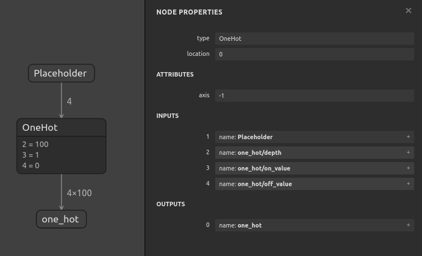
Task: Select the one_hot output node
Action: tap(61, 219)
